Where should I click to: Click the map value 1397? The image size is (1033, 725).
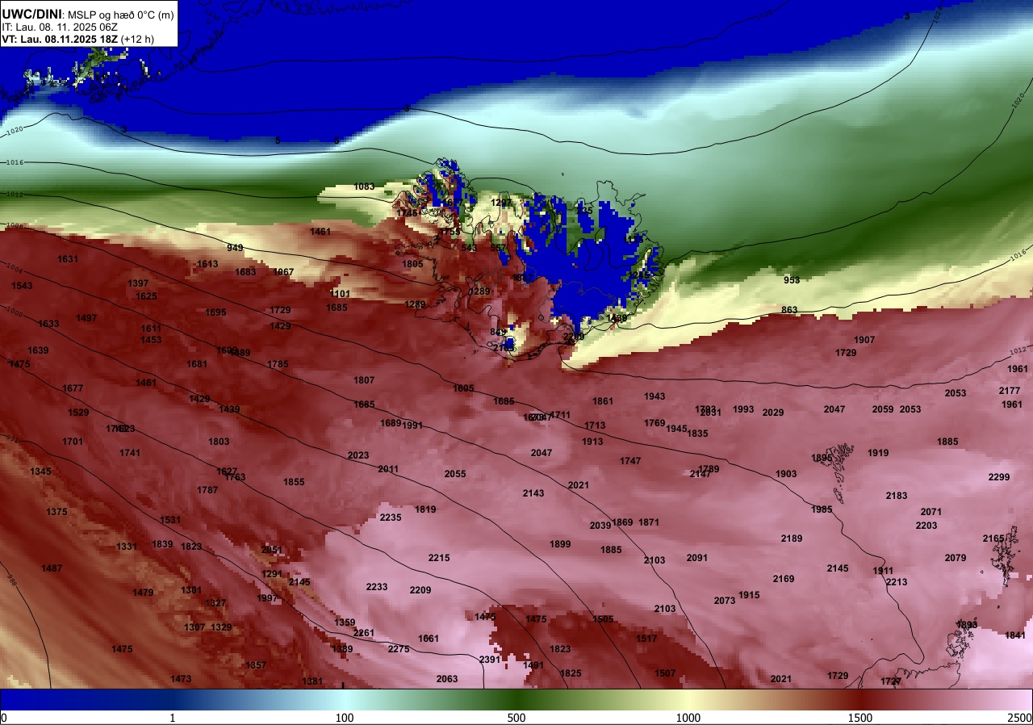click(138, 283)
